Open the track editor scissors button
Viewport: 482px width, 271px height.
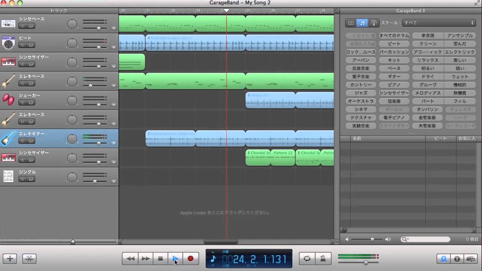coord(29,259)
